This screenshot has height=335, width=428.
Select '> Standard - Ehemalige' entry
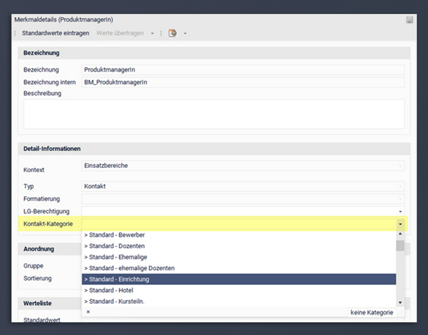(238, 257)
